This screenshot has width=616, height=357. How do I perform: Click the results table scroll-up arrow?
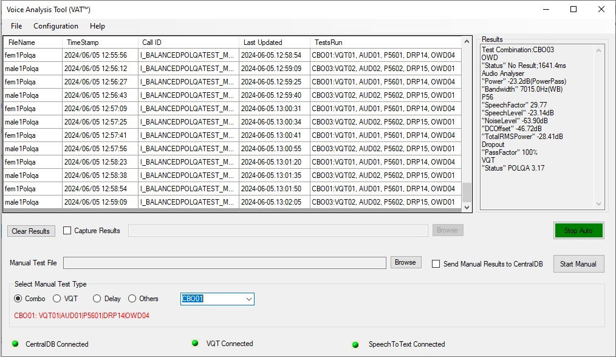(x=467, y=41)
